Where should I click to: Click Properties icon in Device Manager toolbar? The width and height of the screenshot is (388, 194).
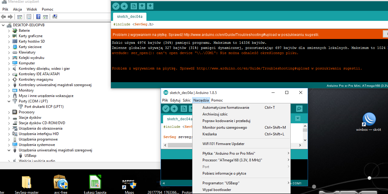(29, 17)
